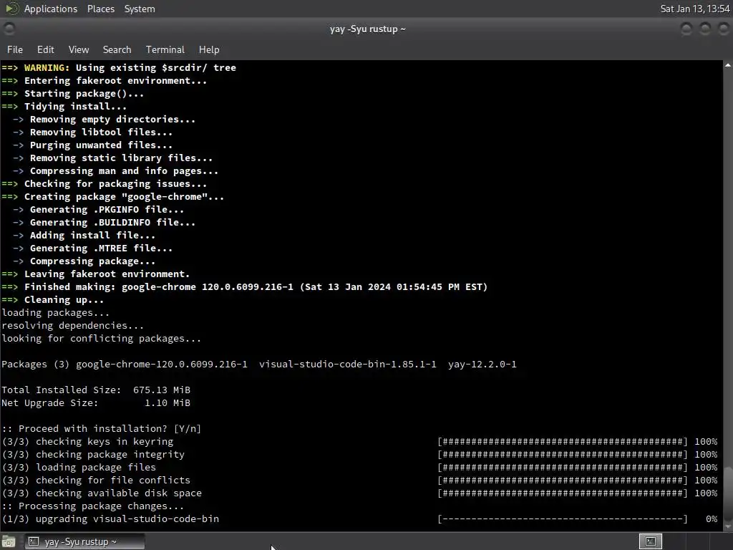Click the 0% progress bar for visual-studio-code-bin

coord(563,519)
